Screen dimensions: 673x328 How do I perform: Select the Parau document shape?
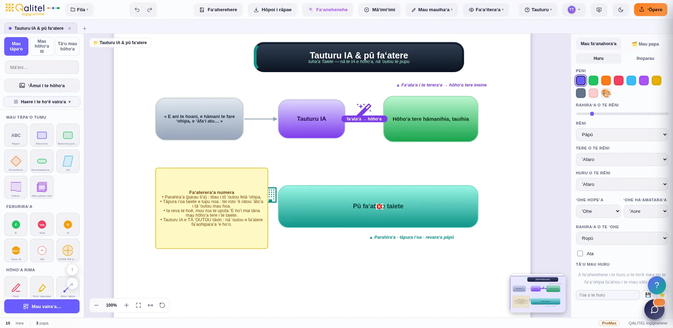16,187
